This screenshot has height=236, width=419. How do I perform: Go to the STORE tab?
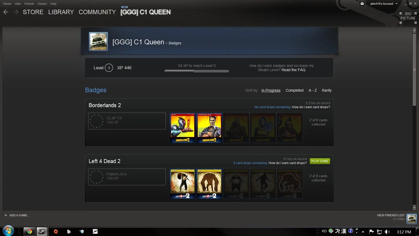[33, 12]
